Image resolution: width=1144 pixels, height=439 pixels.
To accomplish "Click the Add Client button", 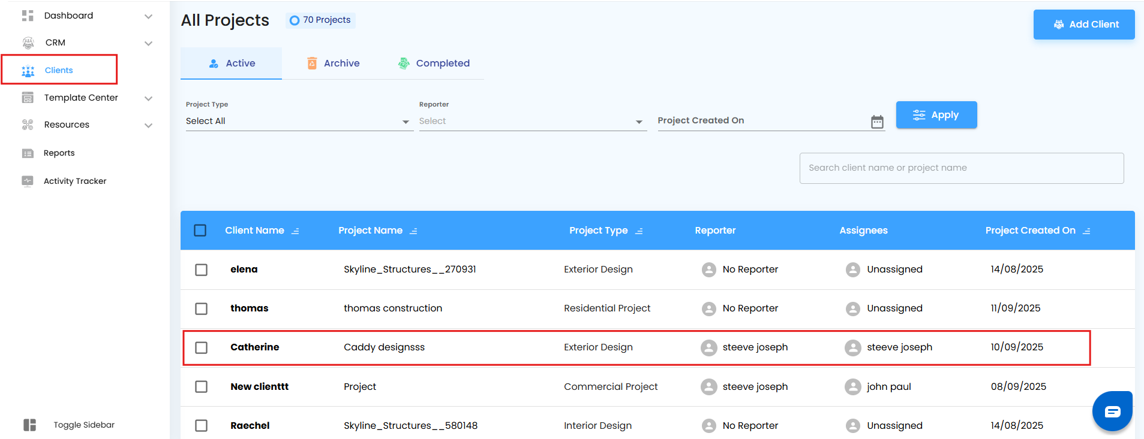I will pyautogui.click(x=1083, y=25).
